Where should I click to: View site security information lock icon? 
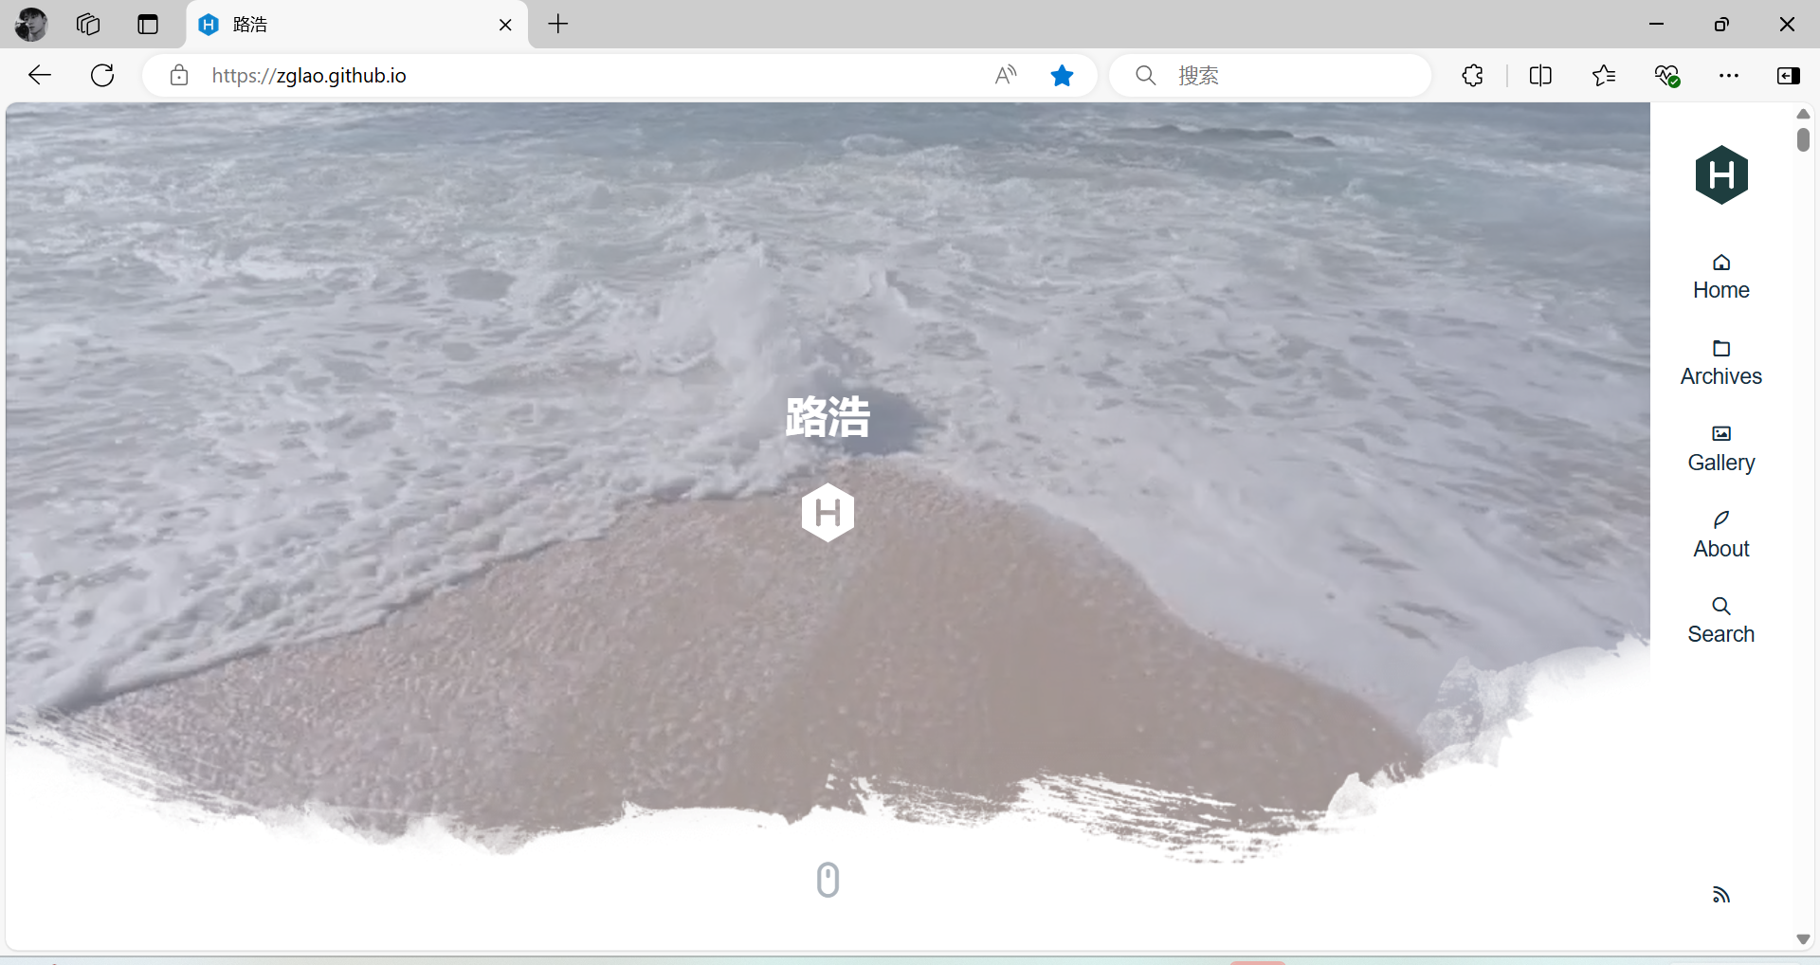pos(179,76)
